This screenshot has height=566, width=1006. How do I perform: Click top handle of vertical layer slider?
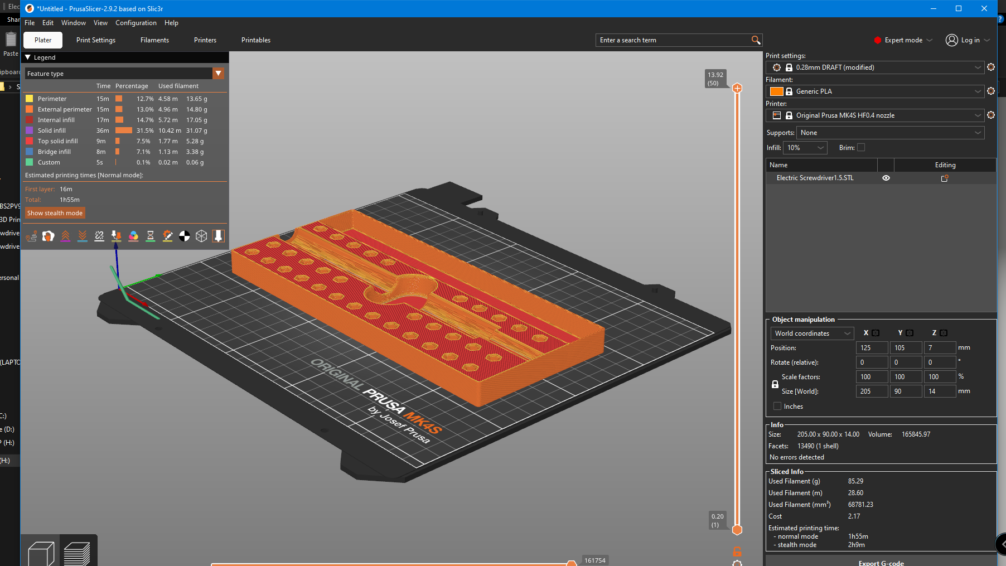pos(737,88)
